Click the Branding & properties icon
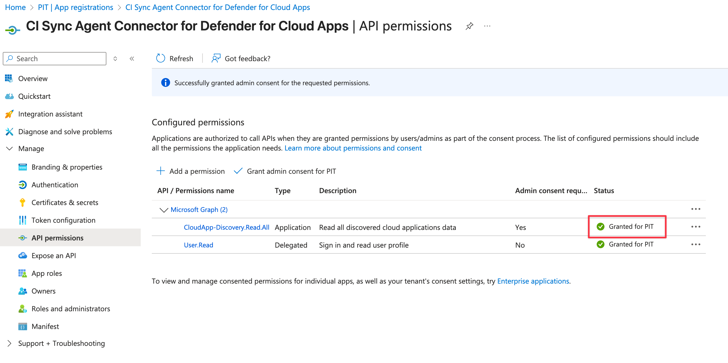 tap(23, 167)
